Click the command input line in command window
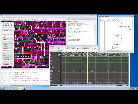The width and height of the screenshot is (138, 104). pos(24,83)
